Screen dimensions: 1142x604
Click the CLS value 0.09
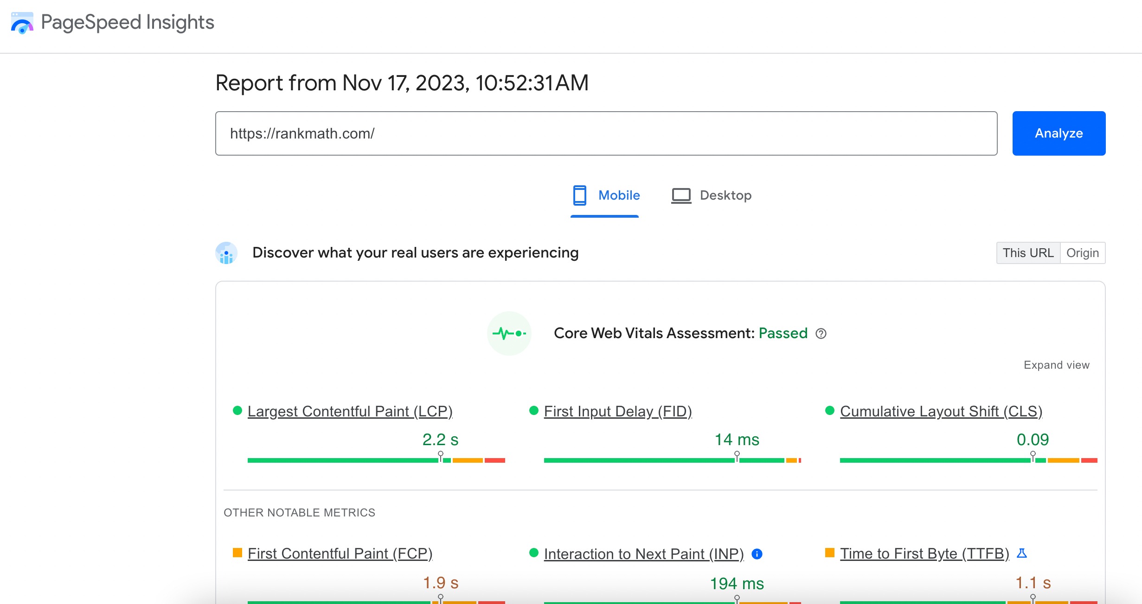pyautogui.click(x=1033, y=440)
